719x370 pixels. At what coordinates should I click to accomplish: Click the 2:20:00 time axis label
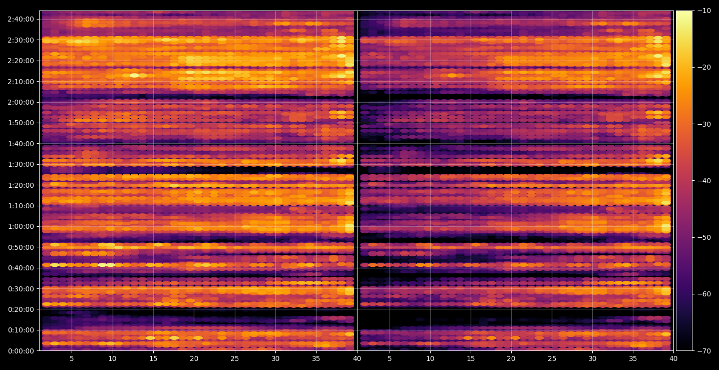pos(22,60)
